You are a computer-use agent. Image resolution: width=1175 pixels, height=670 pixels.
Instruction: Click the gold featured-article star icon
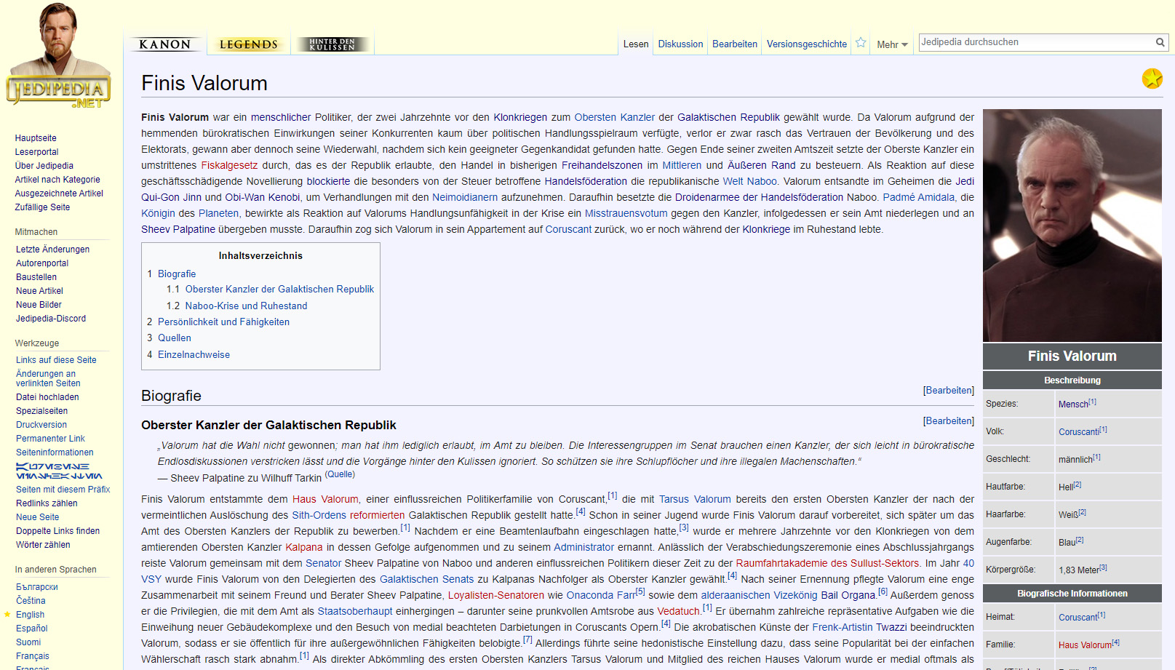click(1152, 78)
